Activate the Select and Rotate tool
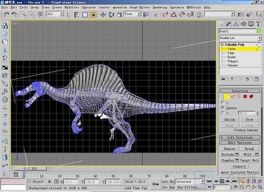 111,15
